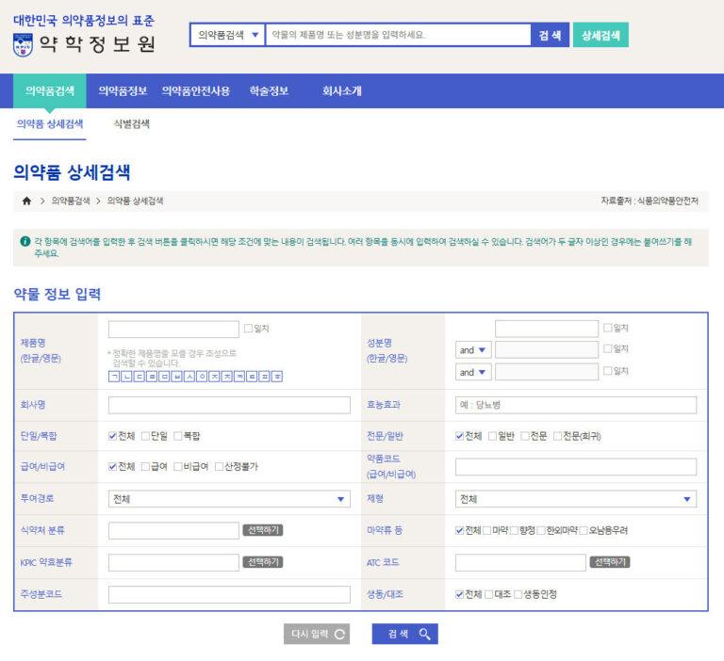Open the 회사소개 menu
The height and width of the screenshot is (661, 724).
coord(342,91)
